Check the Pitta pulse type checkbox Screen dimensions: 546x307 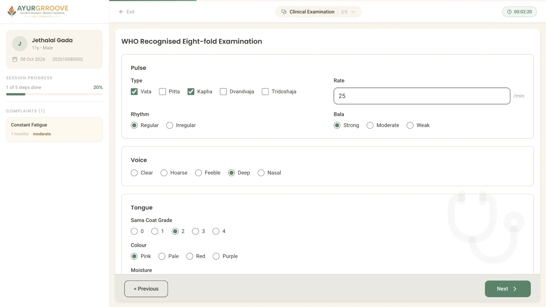click(x=162, y=92)
